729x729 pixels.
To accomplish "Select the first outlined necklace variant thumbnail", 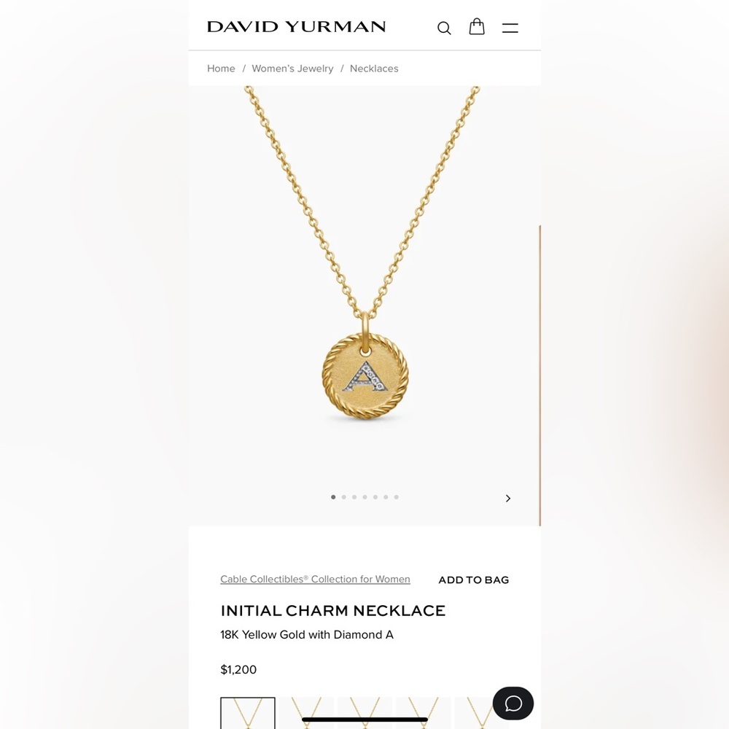I will pyautogui.click(x=248, y=713).
